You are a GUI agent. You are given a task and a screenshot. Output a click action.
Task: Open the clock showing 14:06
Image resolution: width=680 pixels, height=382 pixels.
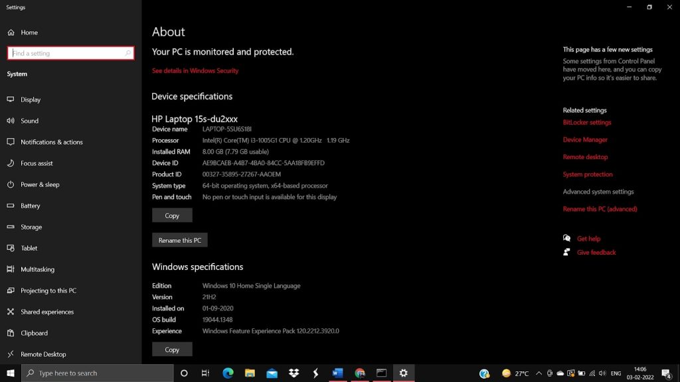(x=640, y=373)
